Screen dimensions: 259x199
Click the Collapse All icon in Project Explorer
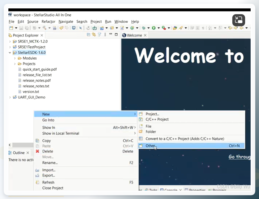click(89, 35)
